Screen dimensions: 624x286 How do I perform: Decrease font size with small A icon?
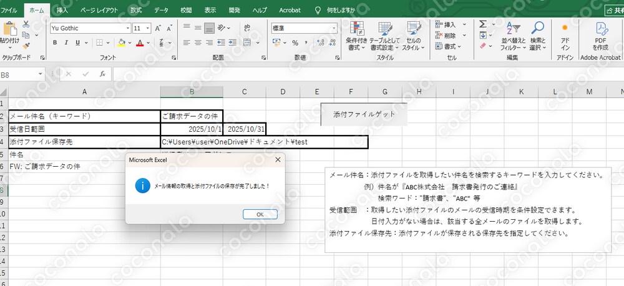tap(169, 28)
